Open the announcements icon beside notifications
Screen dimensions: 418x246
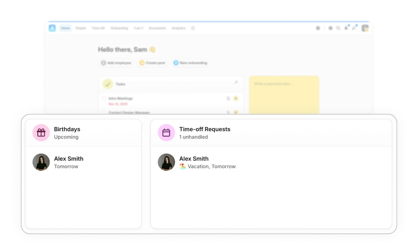[354, 28]
